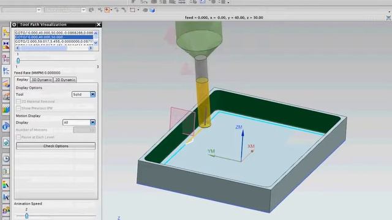This screenshot has height=220, width=392.
Task: Toggle the 2D Material Removal checkbox
Action: (x=18, y=101)
